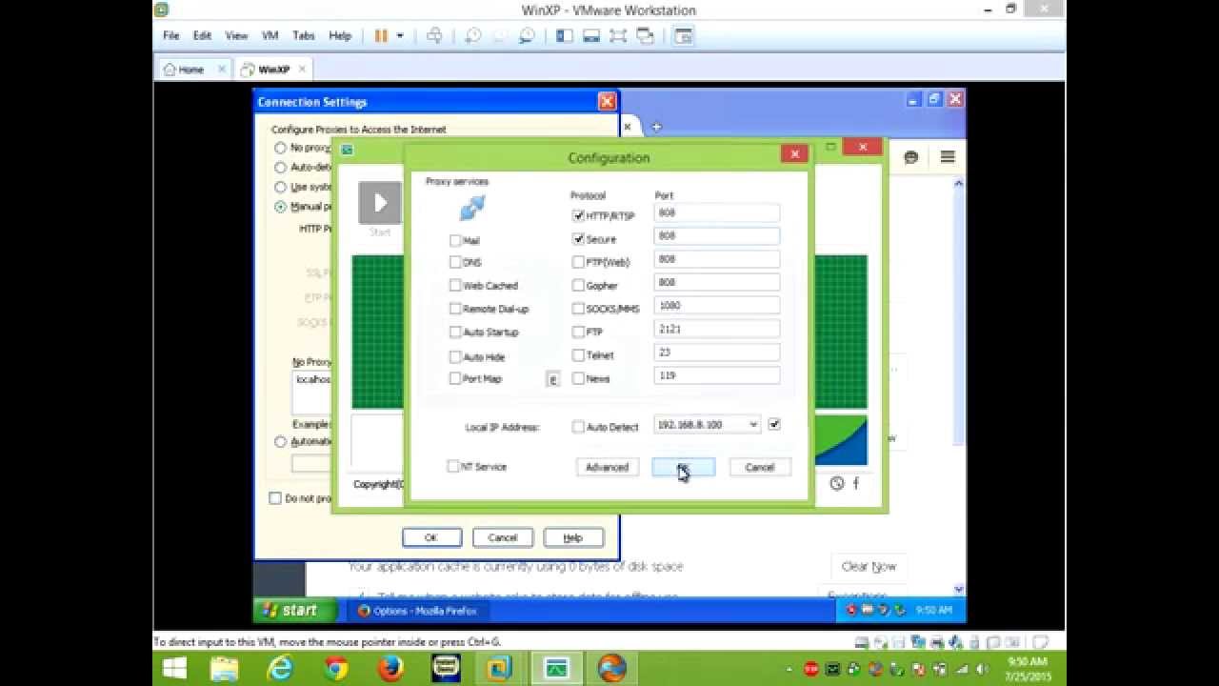Enable the FTP(Web) protocol checkbox
1219x686 pixels.
click(x=578, y=262)
